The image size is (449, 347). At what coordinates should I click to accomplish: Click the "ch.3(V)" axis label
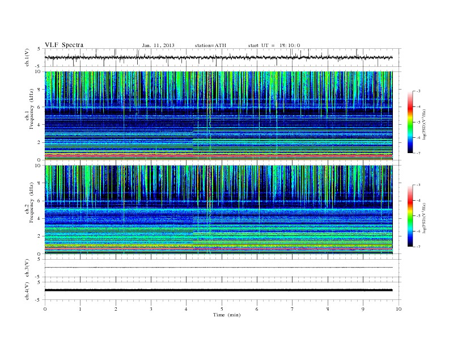pos(27,268)
